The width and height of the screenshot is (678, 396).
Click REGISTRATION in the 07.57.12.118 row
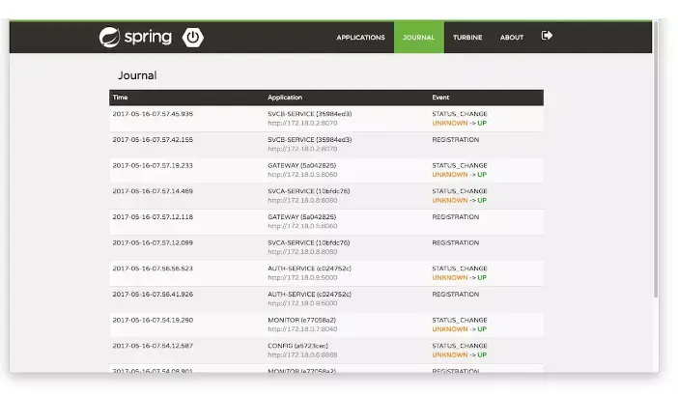tap(456, 216)
